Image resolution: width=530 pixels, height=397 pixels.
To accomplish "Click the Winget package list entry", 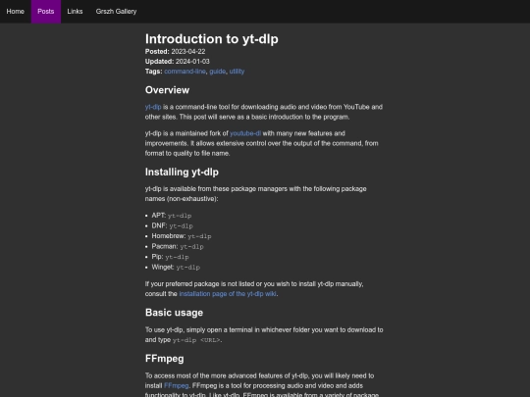I will tap(176, 268).
